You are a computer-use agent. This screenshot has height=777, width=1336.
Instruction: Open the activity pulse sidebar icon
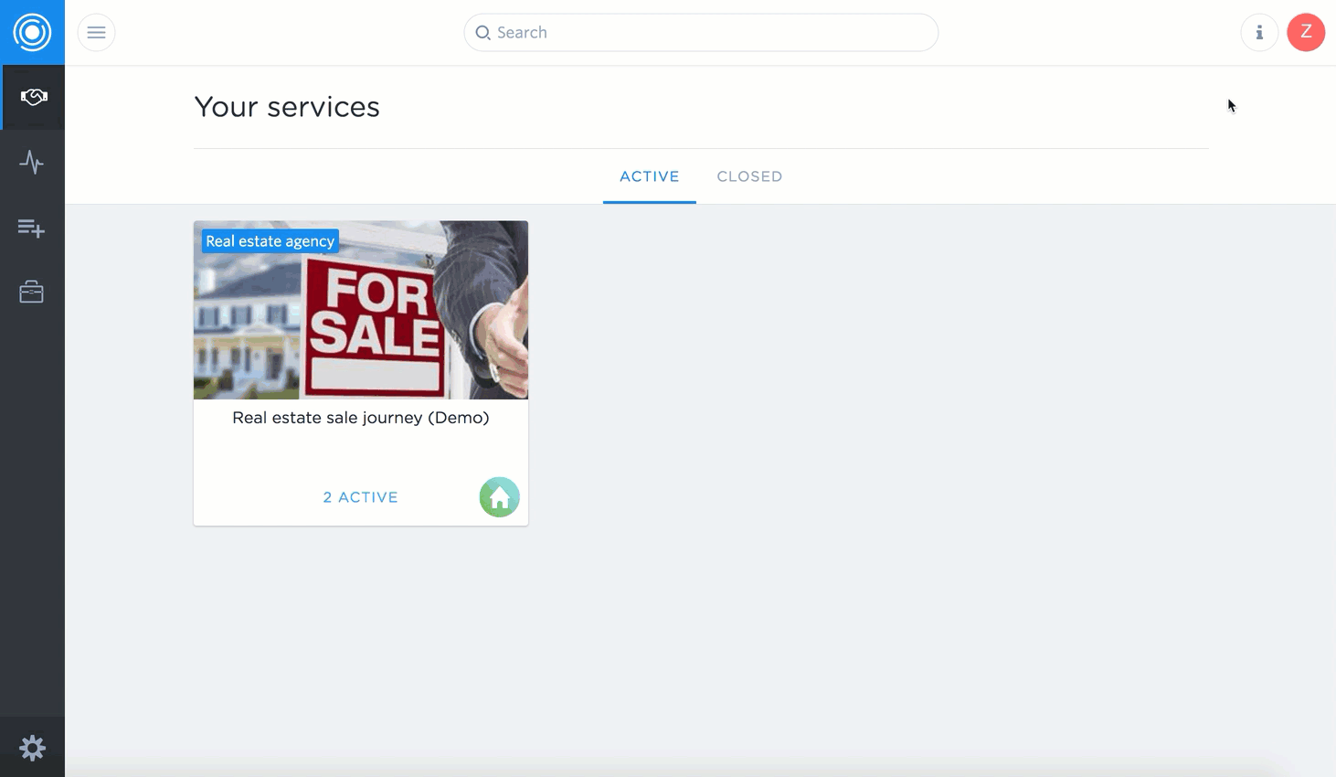pos(32,163)
